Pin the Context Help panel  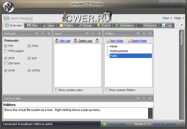pos(144,98)
